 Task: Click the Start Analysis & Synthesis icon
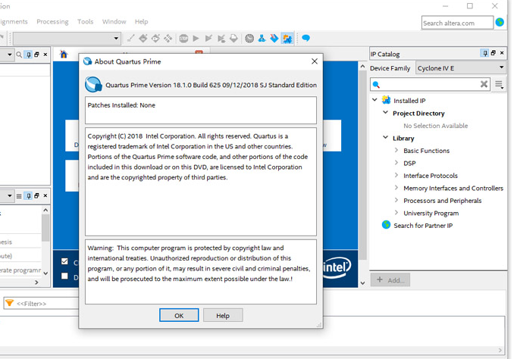point(208,39)
